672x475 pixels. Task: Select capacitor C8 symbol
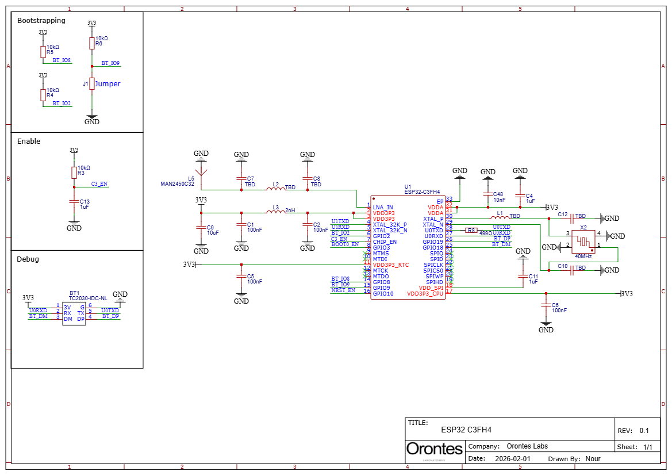click(x=308, y=178)
